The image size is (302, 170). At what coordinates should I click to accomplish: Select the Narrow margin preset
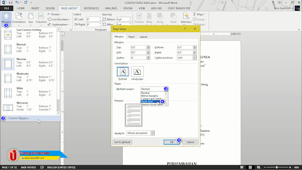tap(29, 64)
